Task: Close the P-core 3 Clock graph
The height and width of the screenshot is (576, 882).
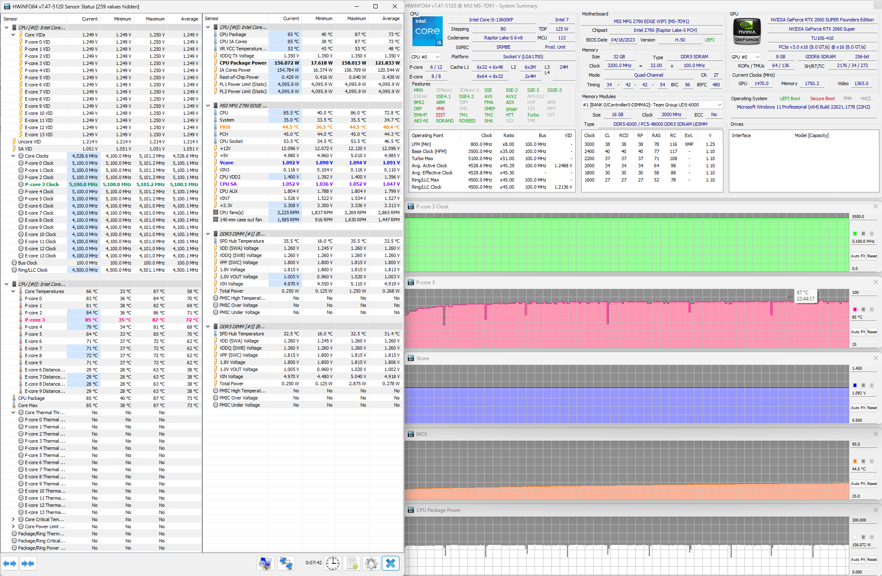Action: pos(875,206)
